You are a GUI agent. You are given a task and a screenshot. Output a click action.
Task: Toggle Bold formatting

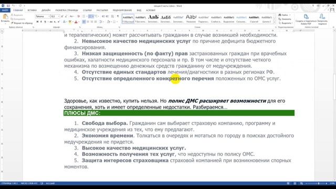tap(37, 22)
